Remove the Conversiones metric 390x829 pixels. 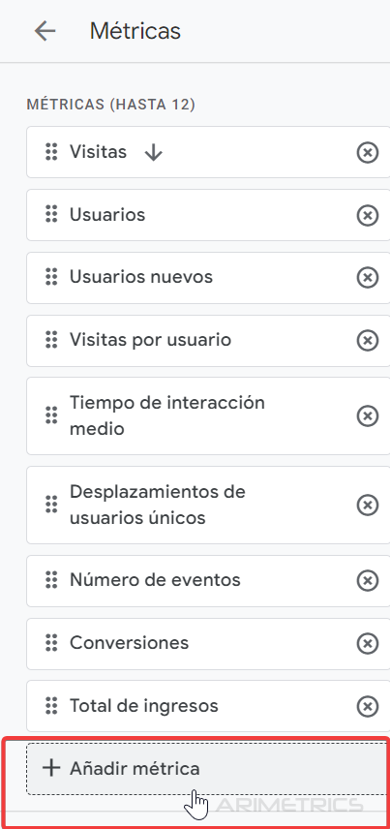368,643
